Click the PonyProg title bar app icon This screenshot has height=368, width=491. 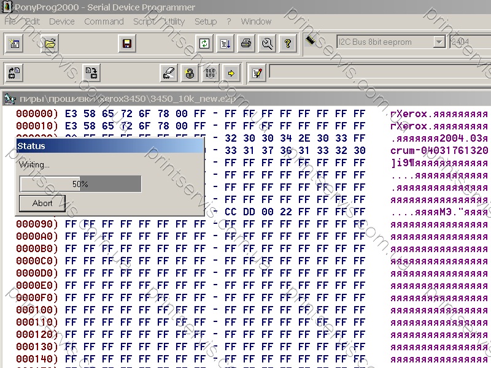7,7
